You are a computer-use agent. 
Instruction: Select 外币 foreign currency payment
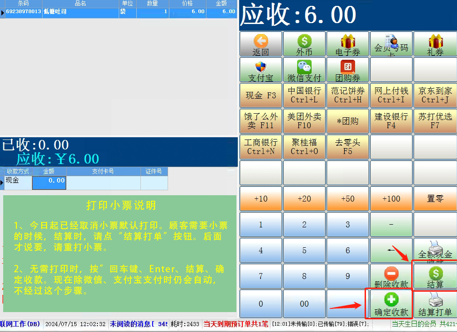(x=304, y=44)
